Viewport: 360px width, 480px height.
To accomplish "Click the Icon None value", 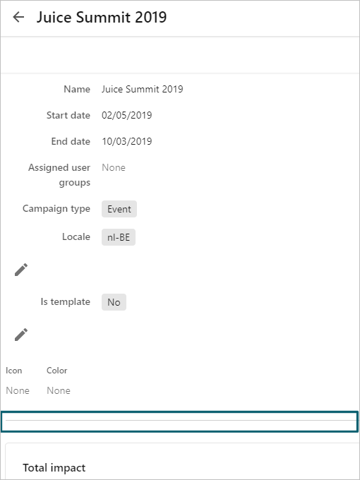I will click(18, 390).
